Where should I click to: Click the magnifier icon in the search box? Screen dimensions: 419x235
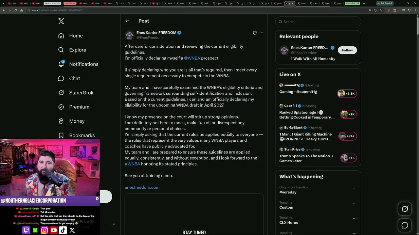(x=281, y=22)
